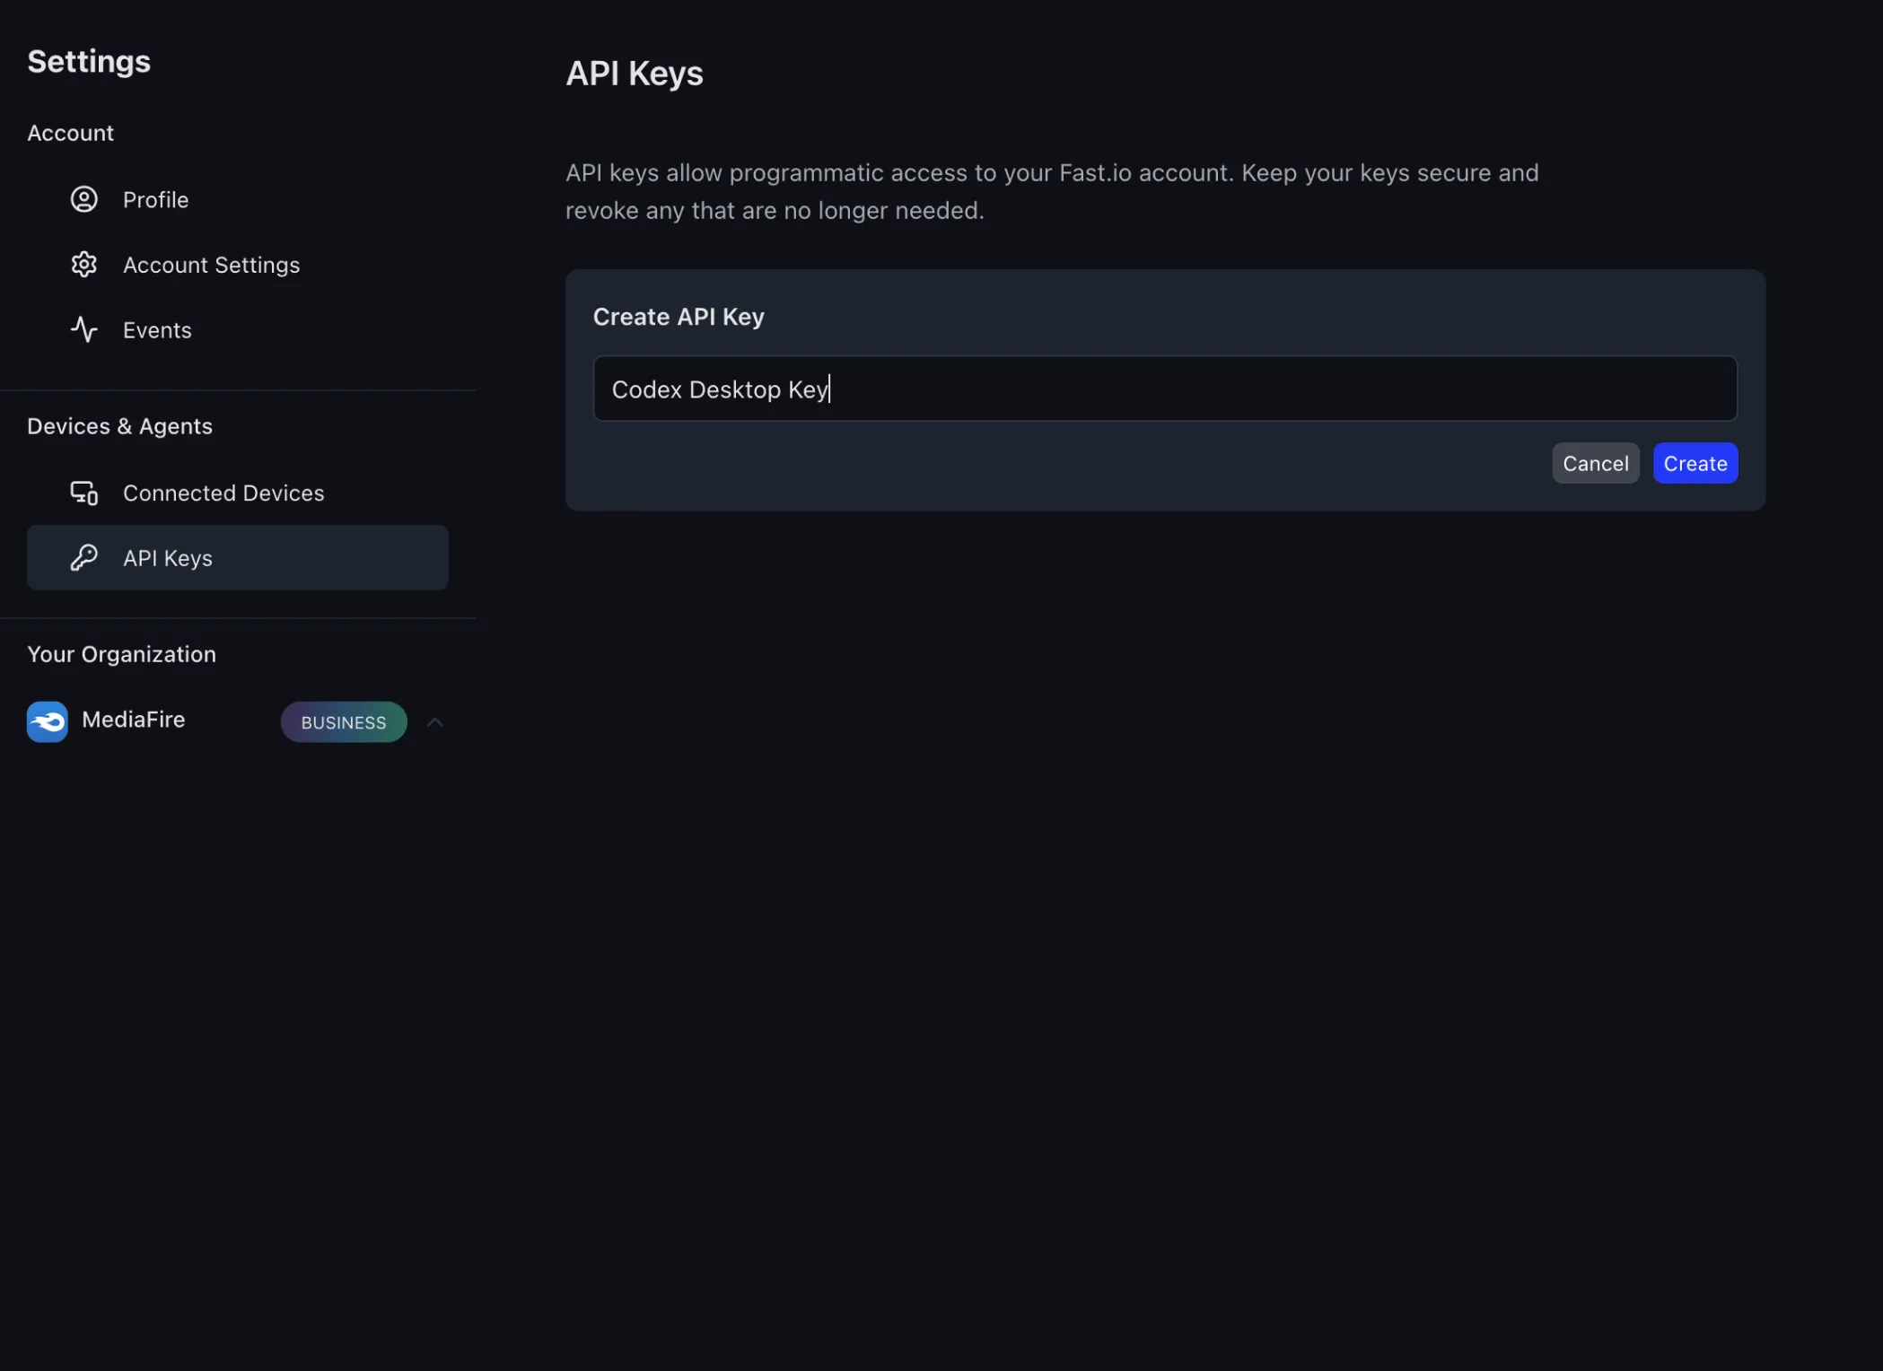Click the Account Settings gear icon
This screenshot has width=1883, height=1371.
pyautogui.click(x=83, y=264)
